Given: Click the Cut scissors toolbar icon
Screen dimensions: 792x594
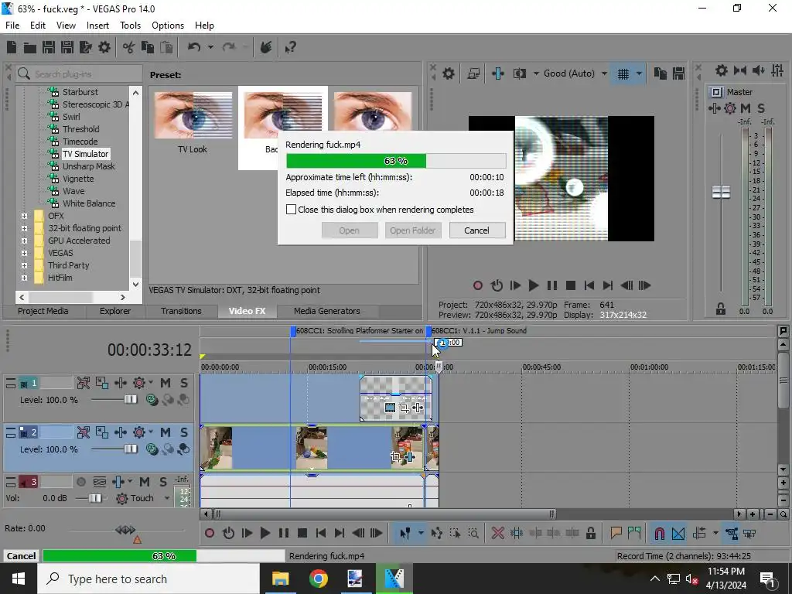Looking at the screenshot, I should [129, 47].
